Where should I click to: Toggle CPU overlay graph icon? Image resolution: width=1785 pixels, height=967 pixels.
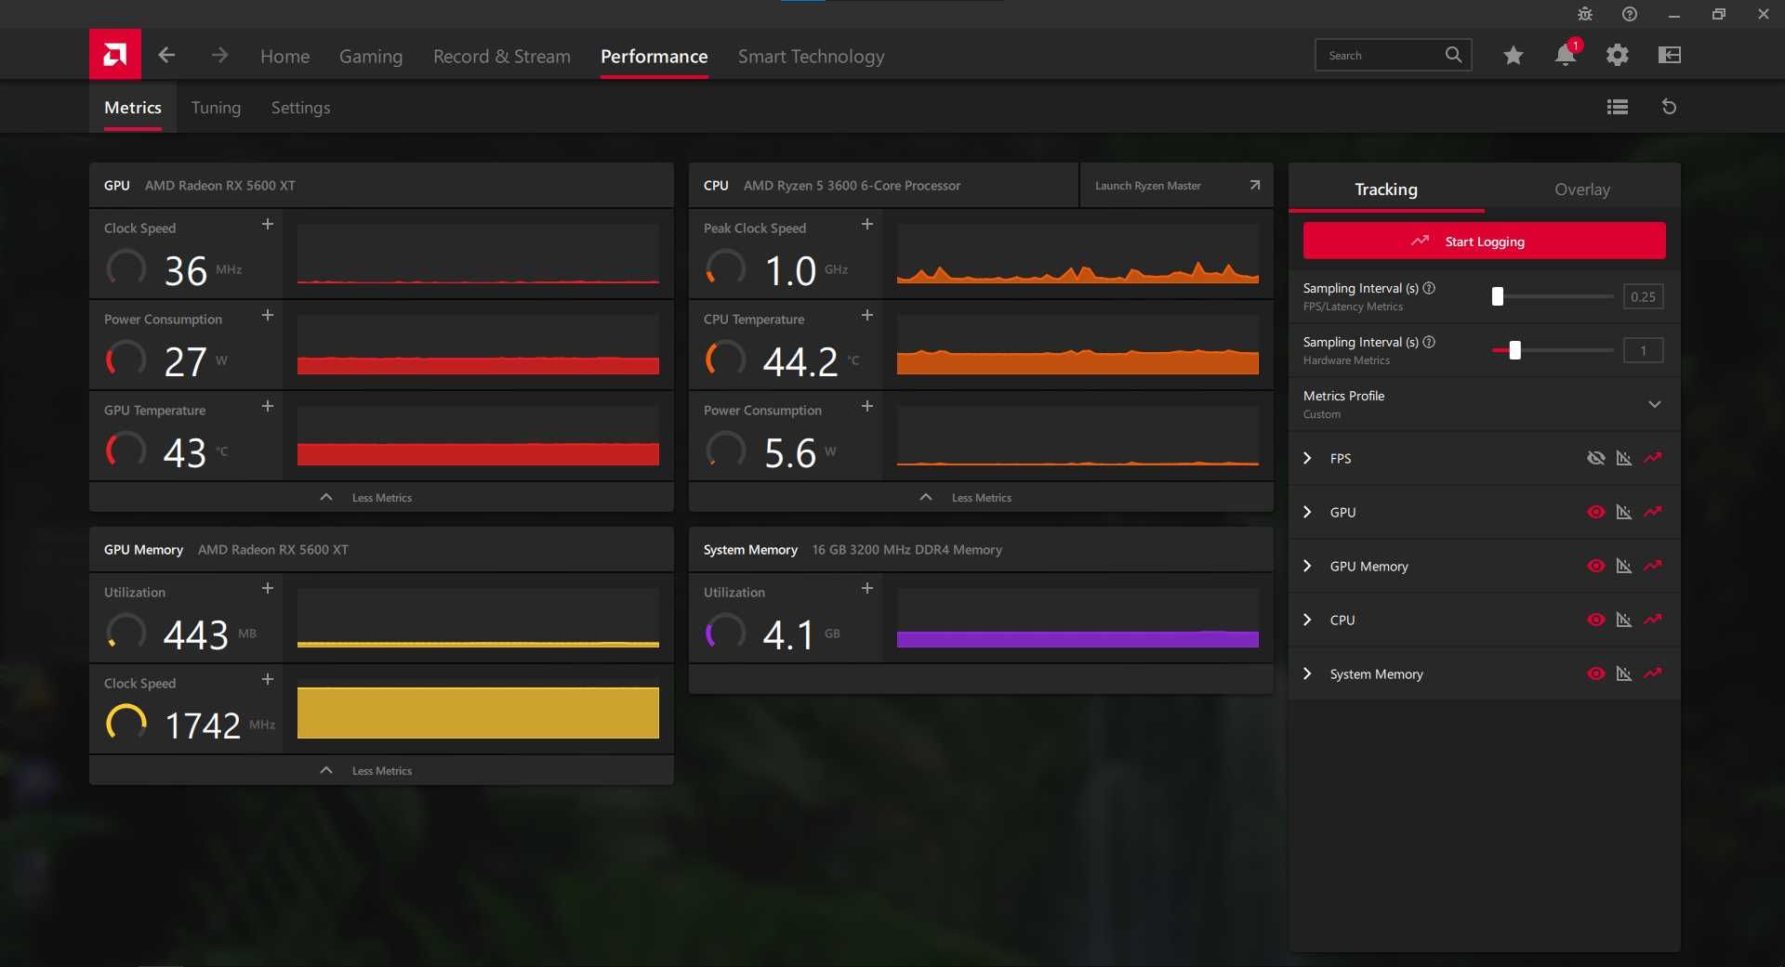point(1624,620)
